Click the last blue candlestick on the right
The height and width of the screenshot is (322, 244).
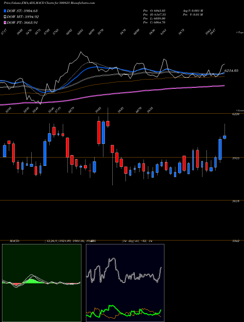[224, 137]
